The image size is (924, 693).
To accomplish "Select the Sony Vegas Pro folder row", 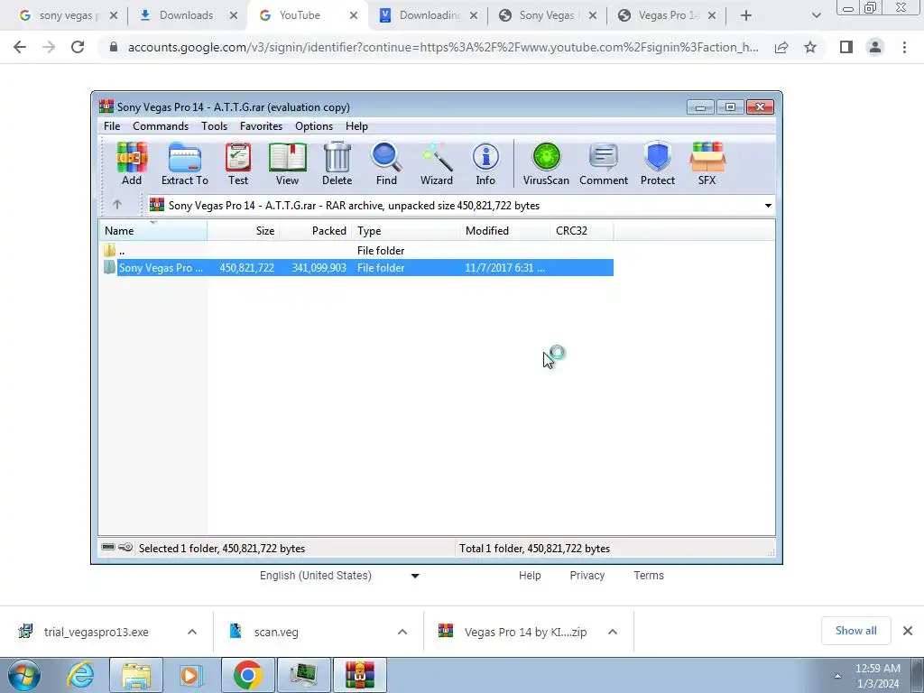I will 358,267.
